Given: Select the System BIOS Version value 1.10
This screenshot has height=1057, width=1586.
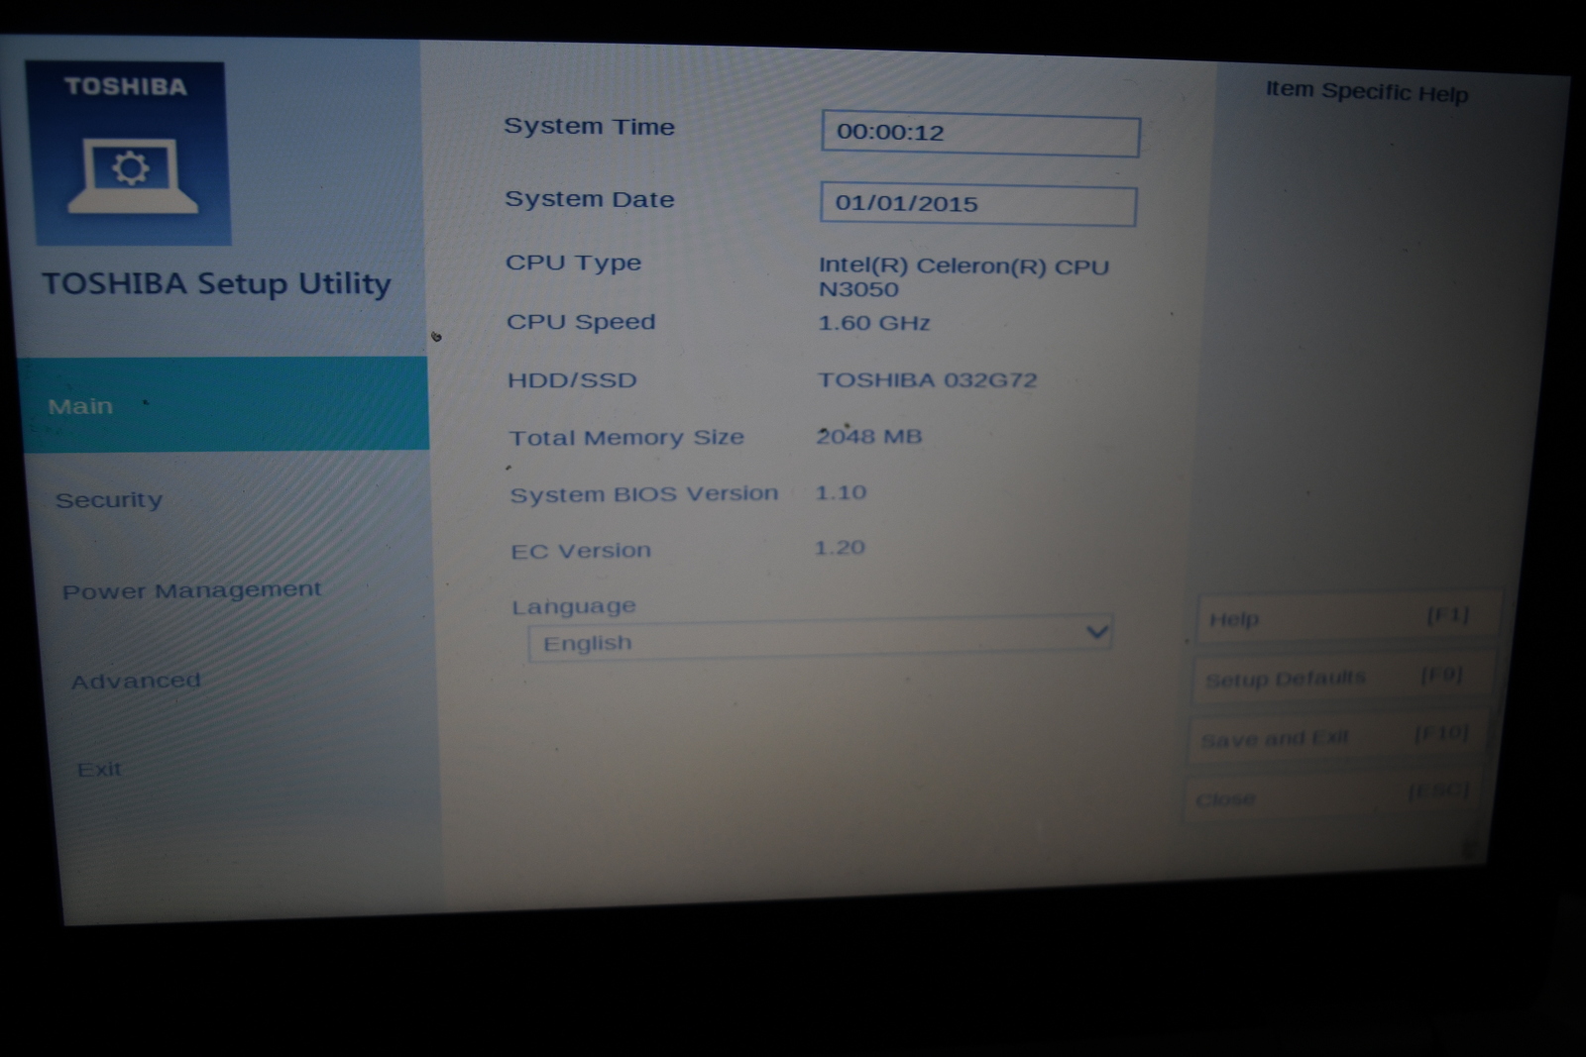Looking at the screenshot, I should coord(841,492).
